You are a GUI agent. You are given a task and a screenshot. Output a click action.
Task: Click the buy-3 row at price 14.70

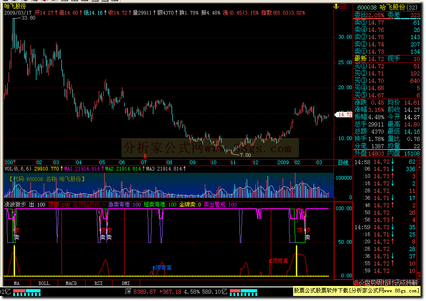coord(387,81)
